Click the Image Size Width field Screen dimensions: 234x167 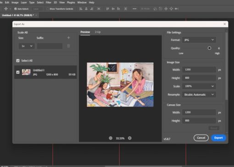(x=199, y=70)
